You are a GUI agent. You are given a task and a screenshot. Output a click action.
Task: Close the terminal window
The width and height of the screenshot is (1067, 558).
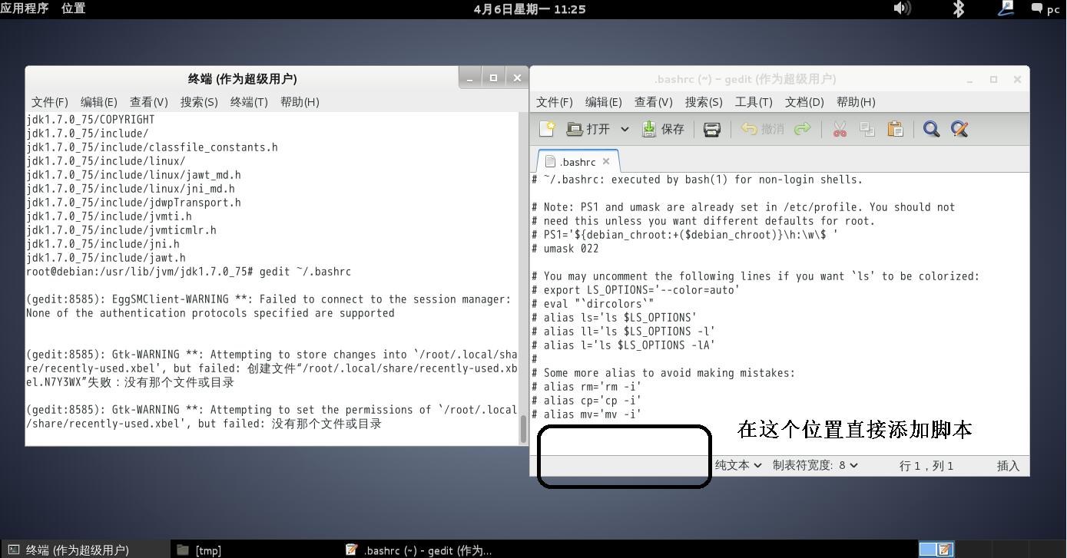pos(517,78)
